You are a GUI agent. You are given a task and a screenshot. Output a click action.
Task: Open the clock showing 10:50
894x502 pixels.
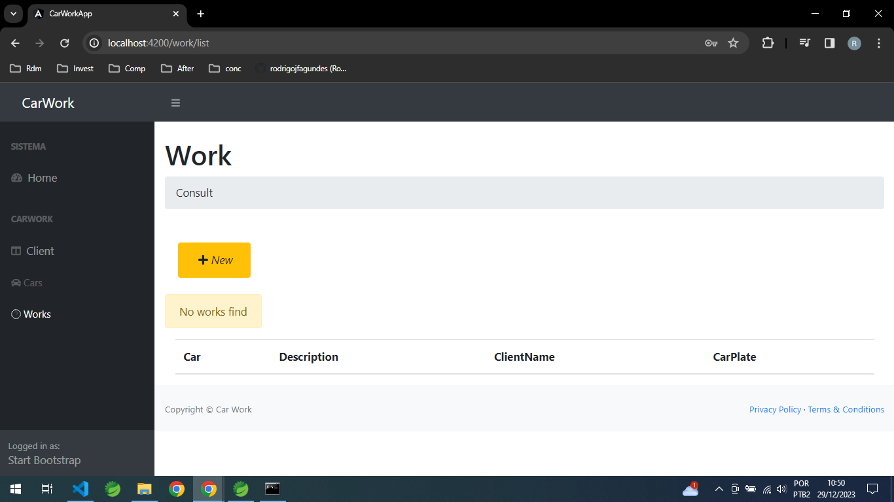836,489
